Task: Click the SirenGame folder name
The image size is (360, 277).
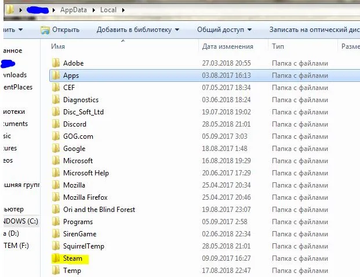Action: pyautogui.click(x=79, y=234)
